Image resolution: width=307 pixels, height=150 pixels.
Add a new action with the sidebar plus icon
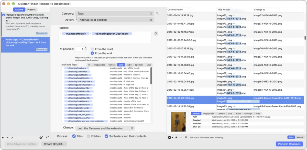3,138
